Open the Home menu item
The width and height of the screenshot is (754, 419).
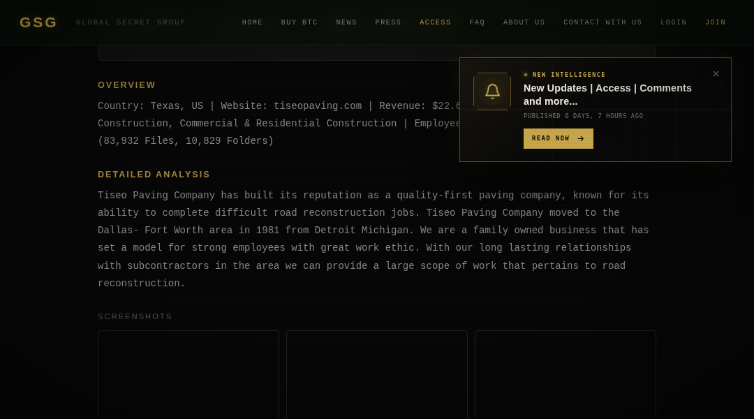pos(253,22)
